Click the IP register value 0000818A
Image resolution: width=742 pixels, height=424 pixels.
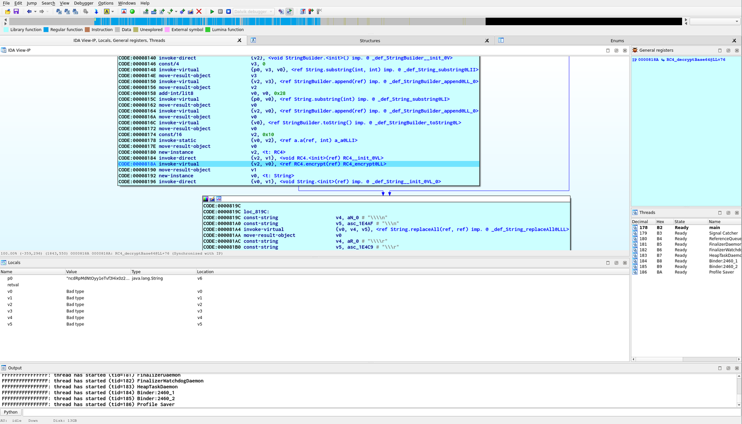coord(648,60)
